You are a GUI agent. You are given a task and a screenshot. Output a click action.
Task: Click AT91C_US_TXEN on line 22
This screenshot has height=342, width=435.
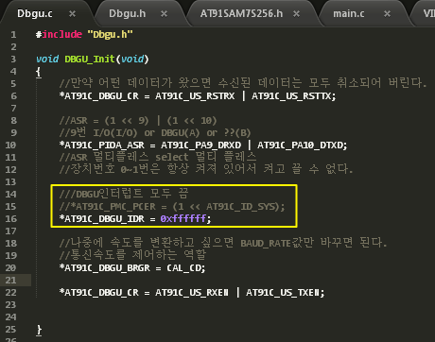pyautogui.click(x=283, y=292)
